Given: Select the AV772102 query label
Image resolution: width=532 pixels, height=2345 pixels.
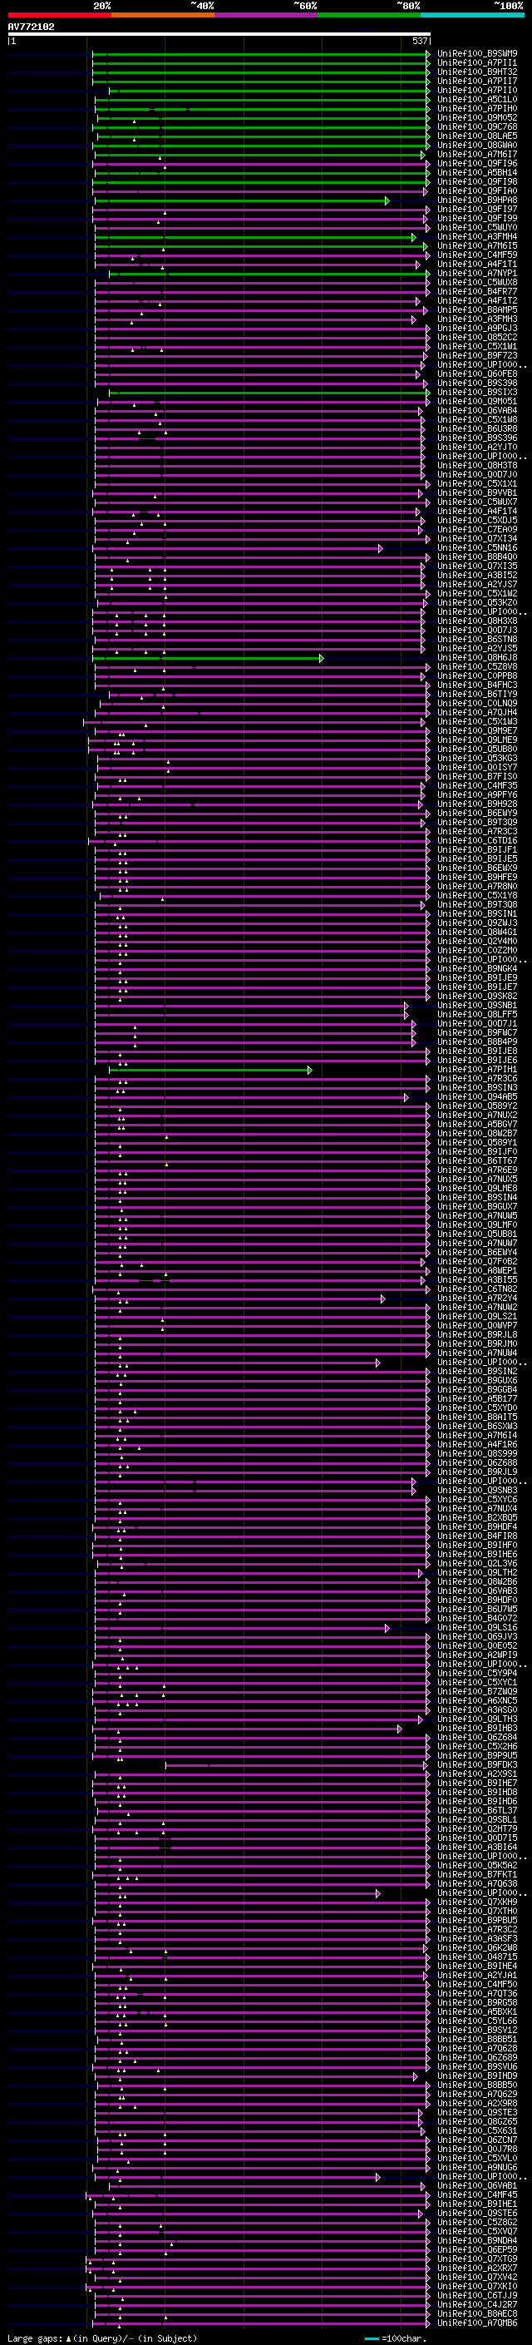Looking at the screenshot, I should (31, 27).
